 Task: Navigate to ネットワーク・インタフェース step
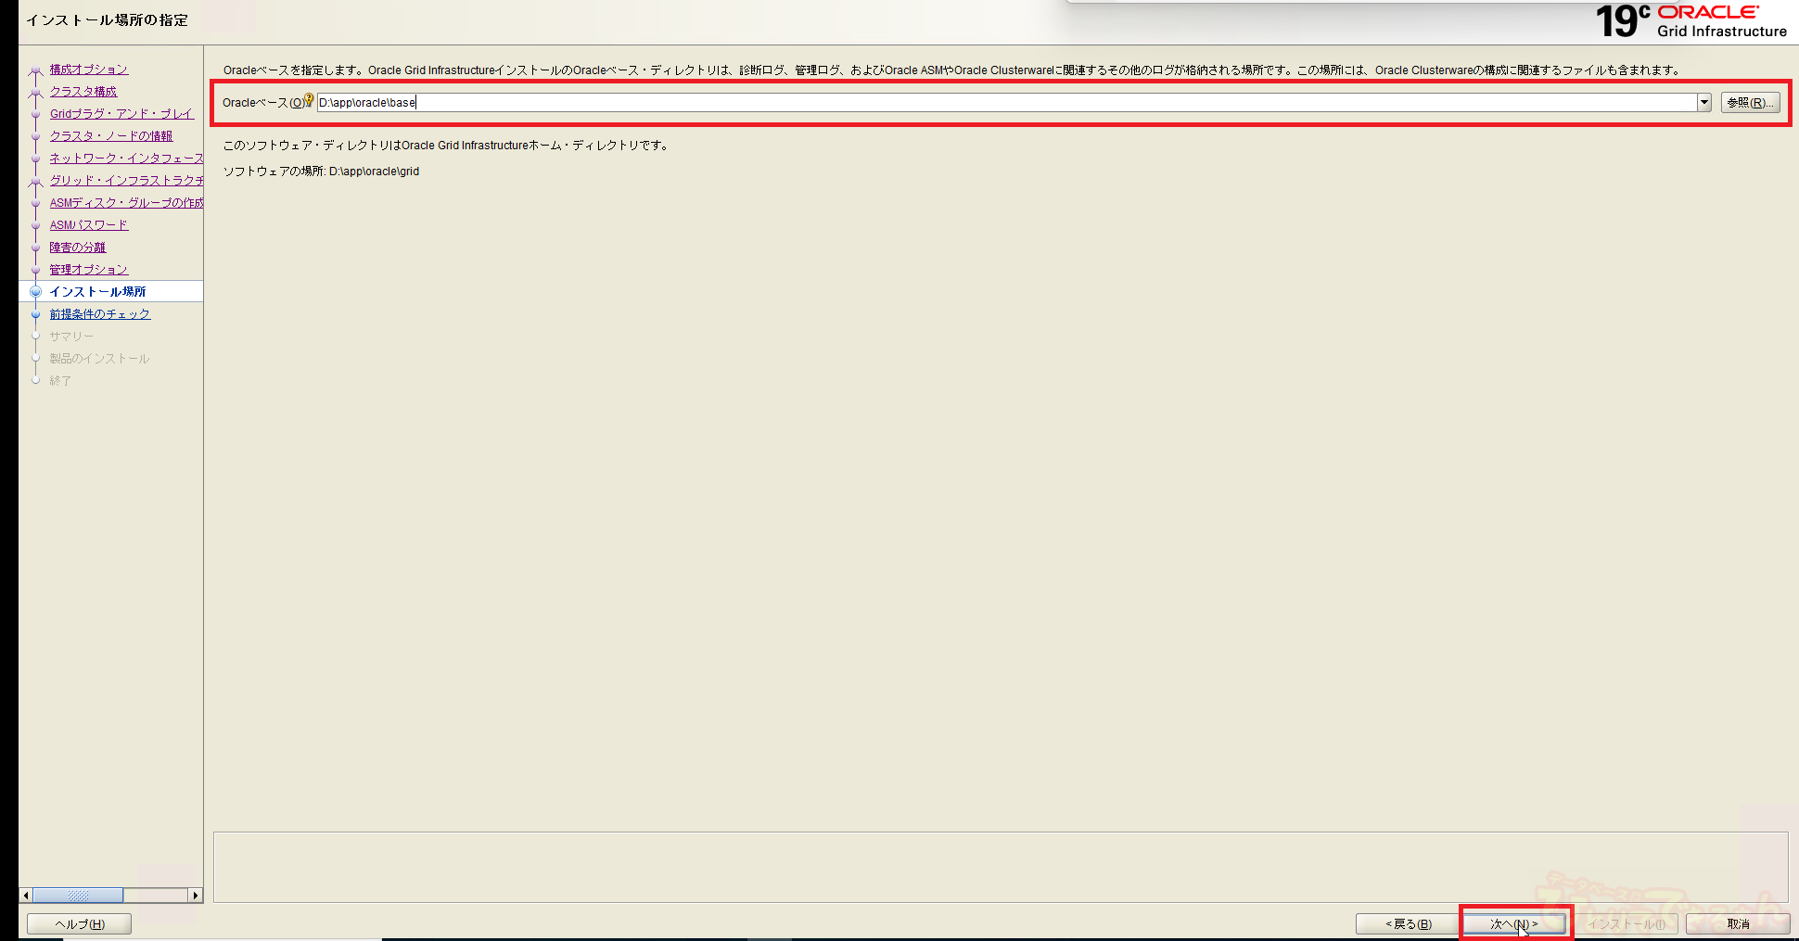click(x=126, y=159)
